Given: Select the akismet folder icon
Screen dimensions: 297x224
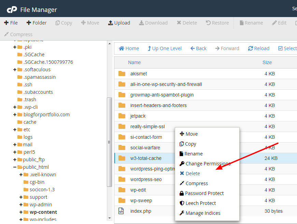Looking at the screenshot, I should point(122,74).
